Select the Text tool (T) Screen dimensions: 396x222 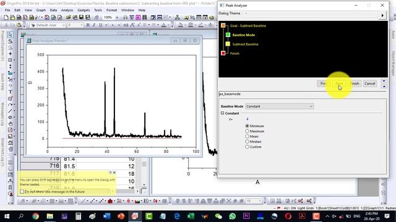click(10, 92)
